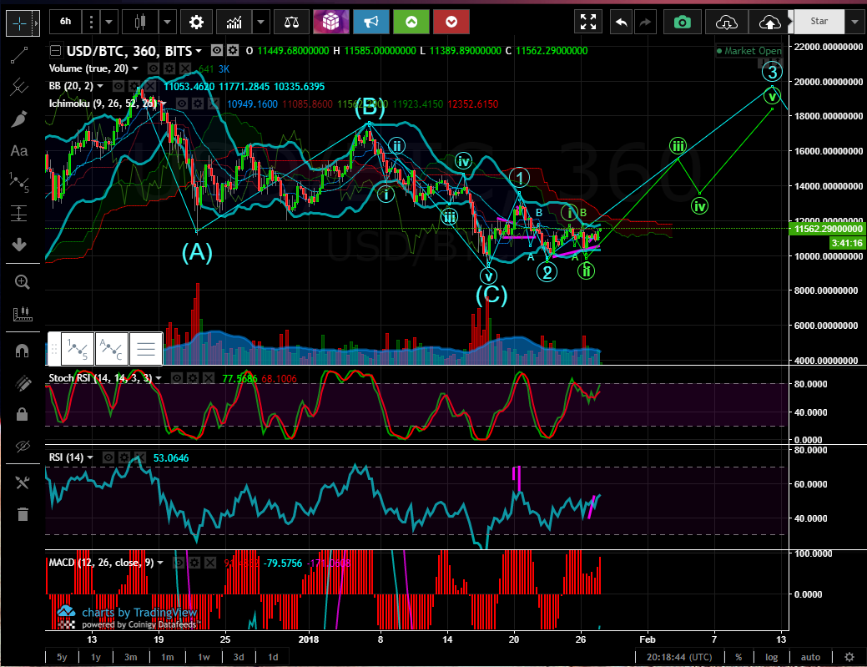The width and height of the screenshot is (867, 667).
Task: Toggle visibility of the BB indicator
Action: (x=118, y=86)
